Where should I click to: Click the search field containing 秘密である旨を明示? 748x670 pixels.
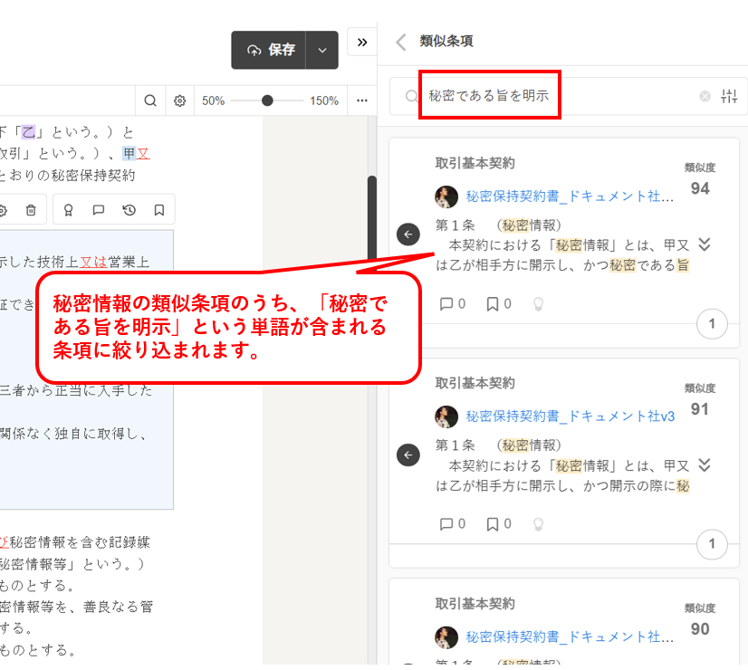561,96
